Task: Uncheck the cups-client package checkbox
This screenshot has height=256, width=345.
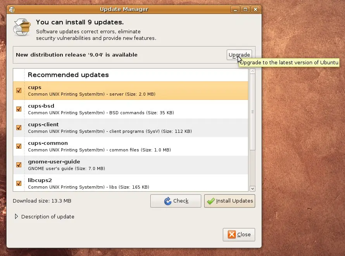Action: pos(19,127)
